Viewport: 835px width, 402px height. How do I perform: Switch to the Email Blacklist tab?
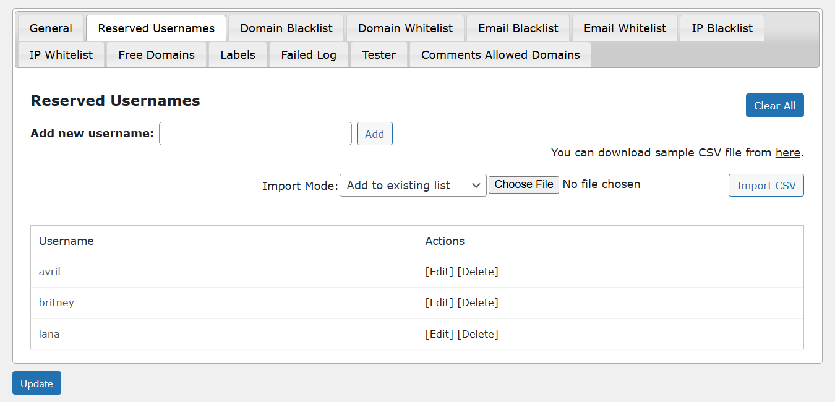point(518,28)
